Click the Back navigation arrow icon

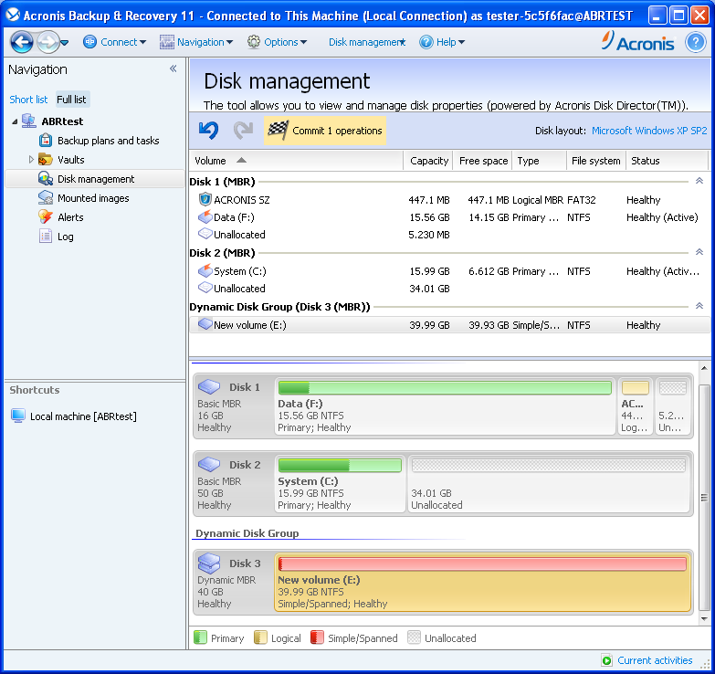[22, 42]
